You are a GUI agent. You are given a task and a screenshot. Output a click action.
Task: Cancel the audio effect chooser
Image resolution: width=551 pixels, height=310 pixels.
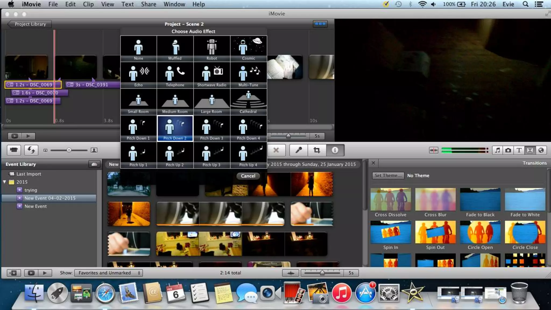(x=248, y=176)
